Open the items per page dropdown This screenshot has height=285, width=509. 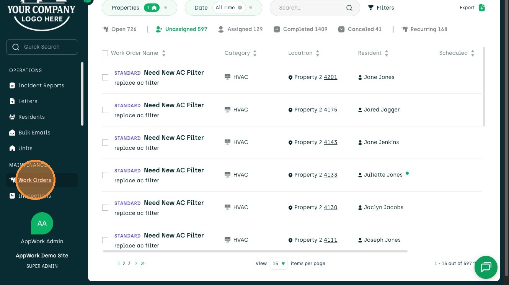(x=279, y=264)
